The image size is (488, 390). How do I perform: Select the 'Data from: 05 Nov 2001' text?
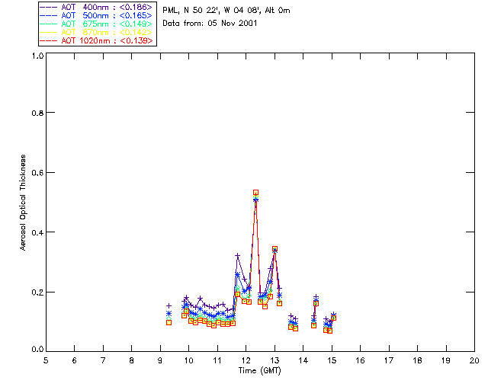pyautogui.click(x=210, y=23)
